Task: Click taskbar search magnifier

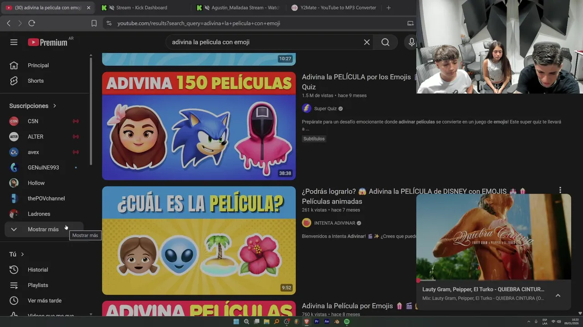Action: (246, 322)
